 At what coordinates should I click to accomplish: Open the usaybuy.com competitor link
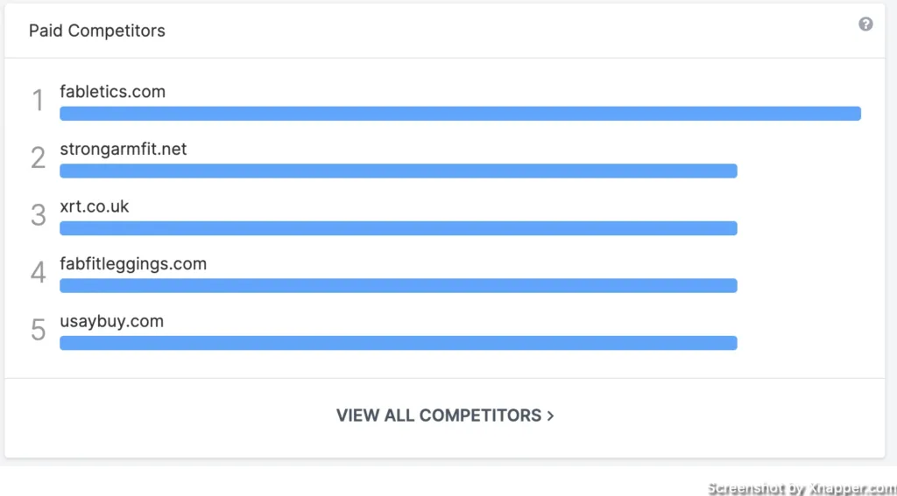click(x=111, y=321)
